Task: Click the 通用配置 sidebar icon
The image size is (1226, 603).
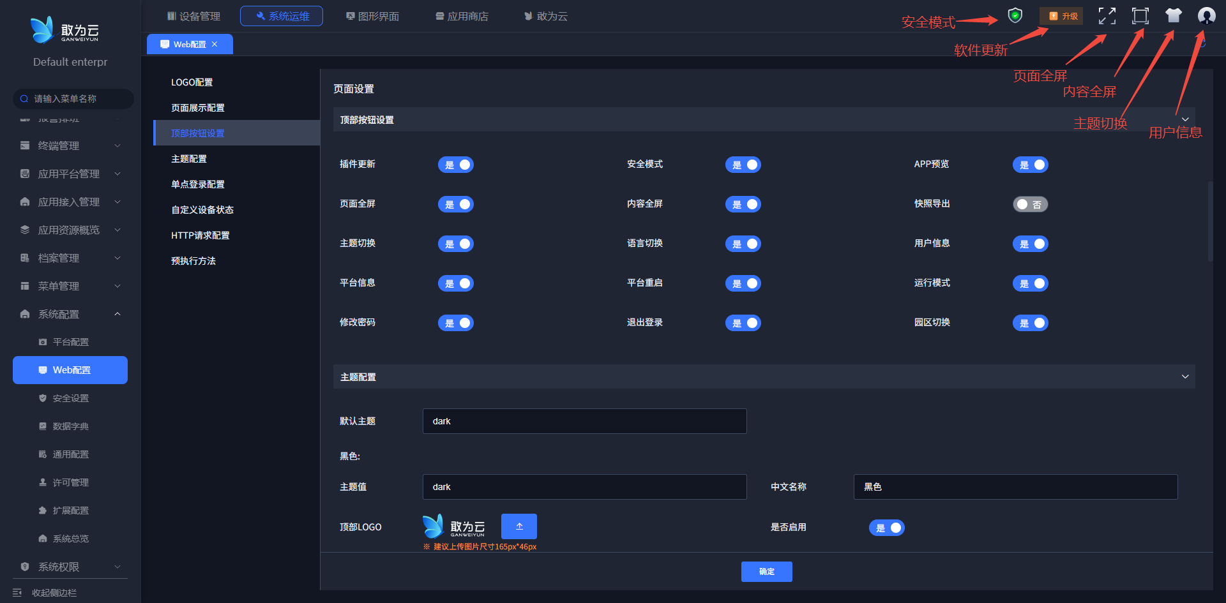Action: click(x=43, y=454)
